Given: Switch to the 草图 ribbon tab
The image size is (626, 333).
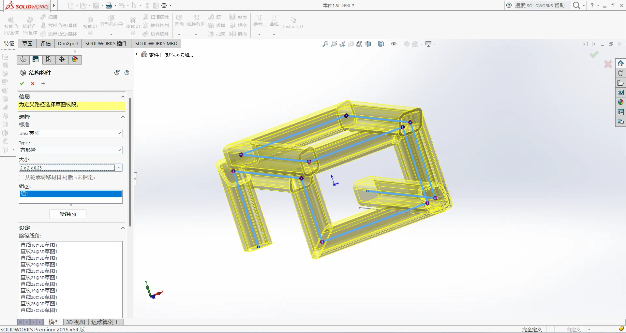Looking at the screenshot, I should [x=27, y=44].
